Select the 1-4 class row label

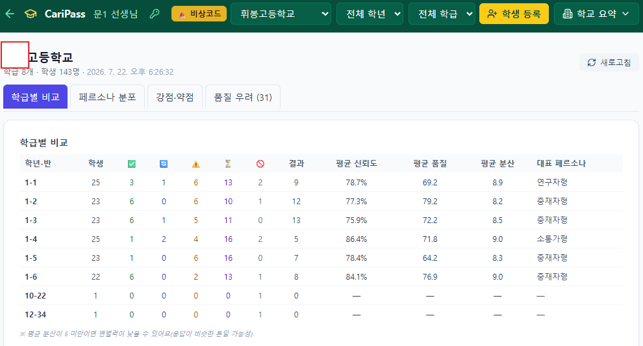(31, 239)
